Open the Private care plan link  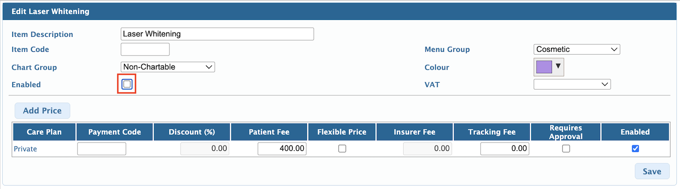(x=25, y=149)
